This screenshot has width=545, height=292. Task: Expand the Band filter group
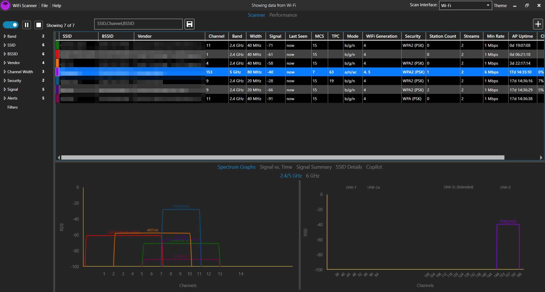5,36
